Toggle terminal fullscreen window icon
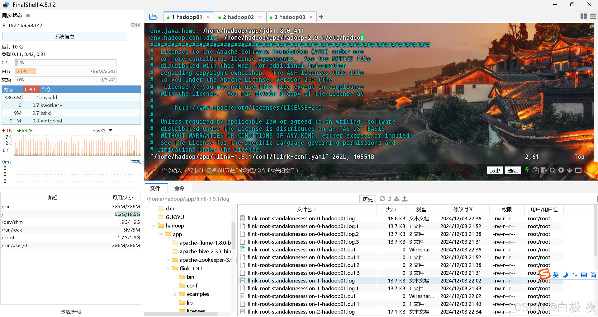Viewport: 598px width, 317px height. [578, 170]
